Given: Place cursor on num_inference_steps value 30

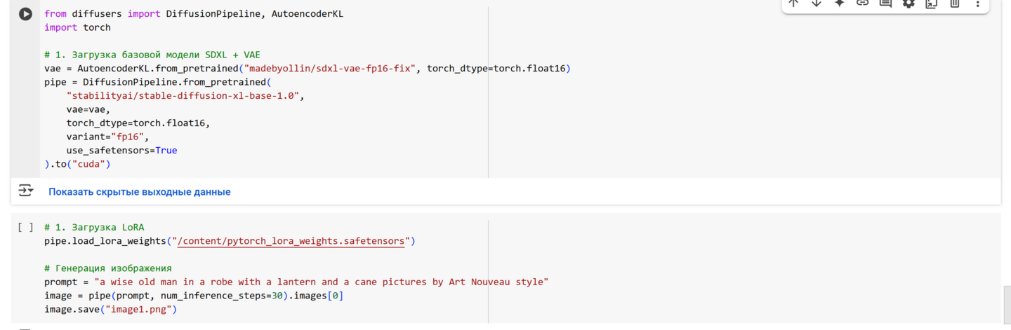Looking at the screenshot, I should (277, 296).
